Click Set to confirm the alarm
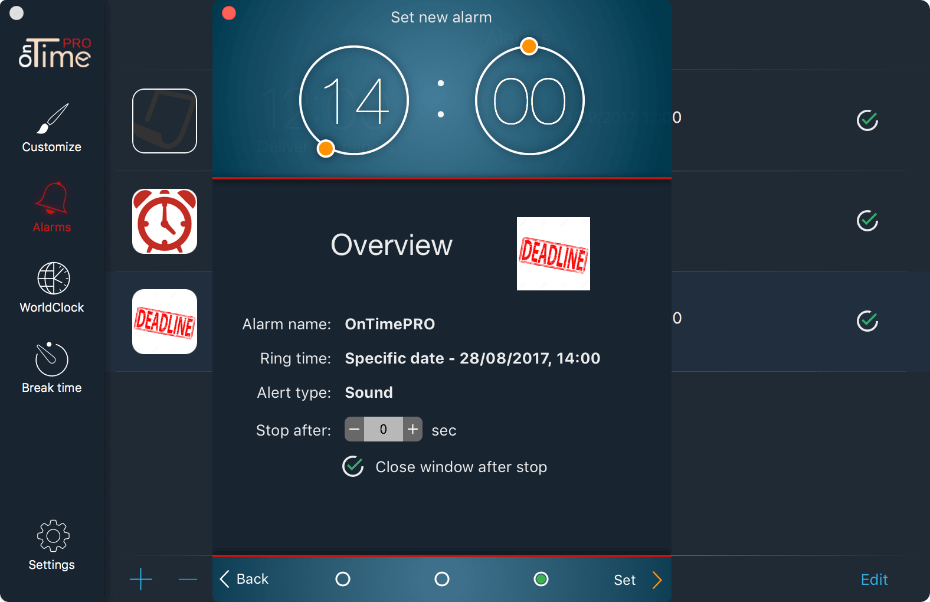 click(x=625, y=580)
